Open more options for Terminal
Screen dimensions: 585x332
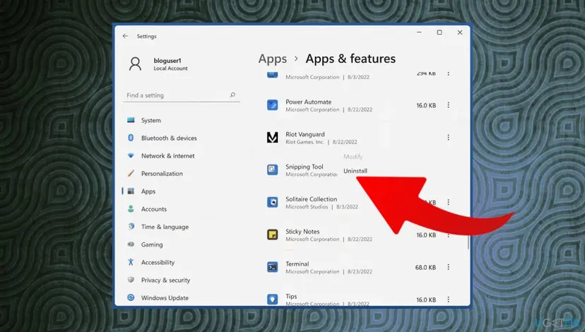point(448,267)
